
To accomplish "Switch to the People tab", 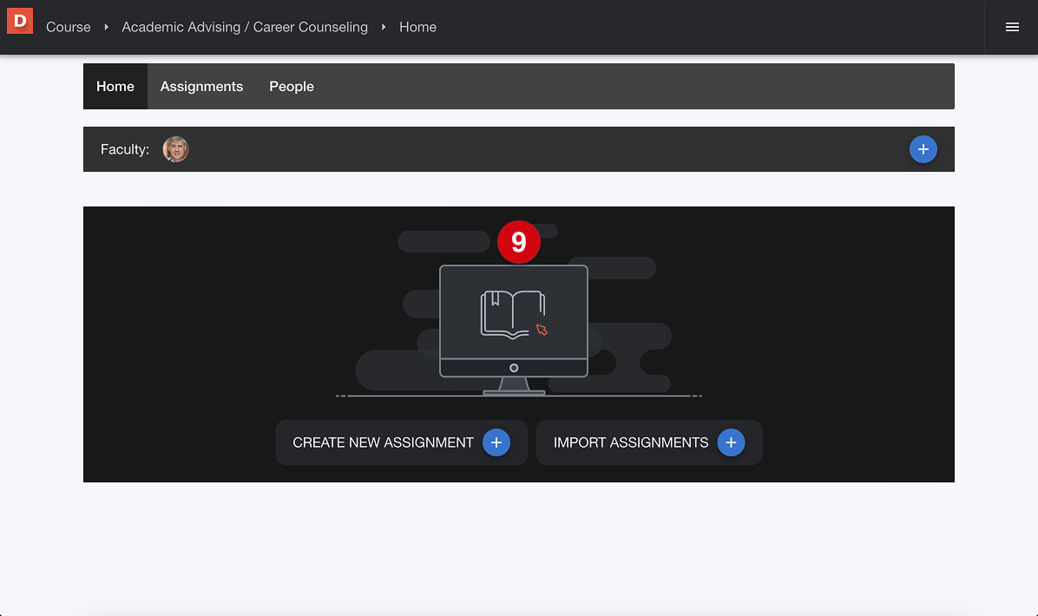I will (291, 86).
